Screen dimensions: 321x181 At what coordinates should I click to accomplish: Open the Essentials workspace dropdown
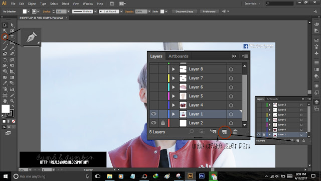(x=252, y=4)
